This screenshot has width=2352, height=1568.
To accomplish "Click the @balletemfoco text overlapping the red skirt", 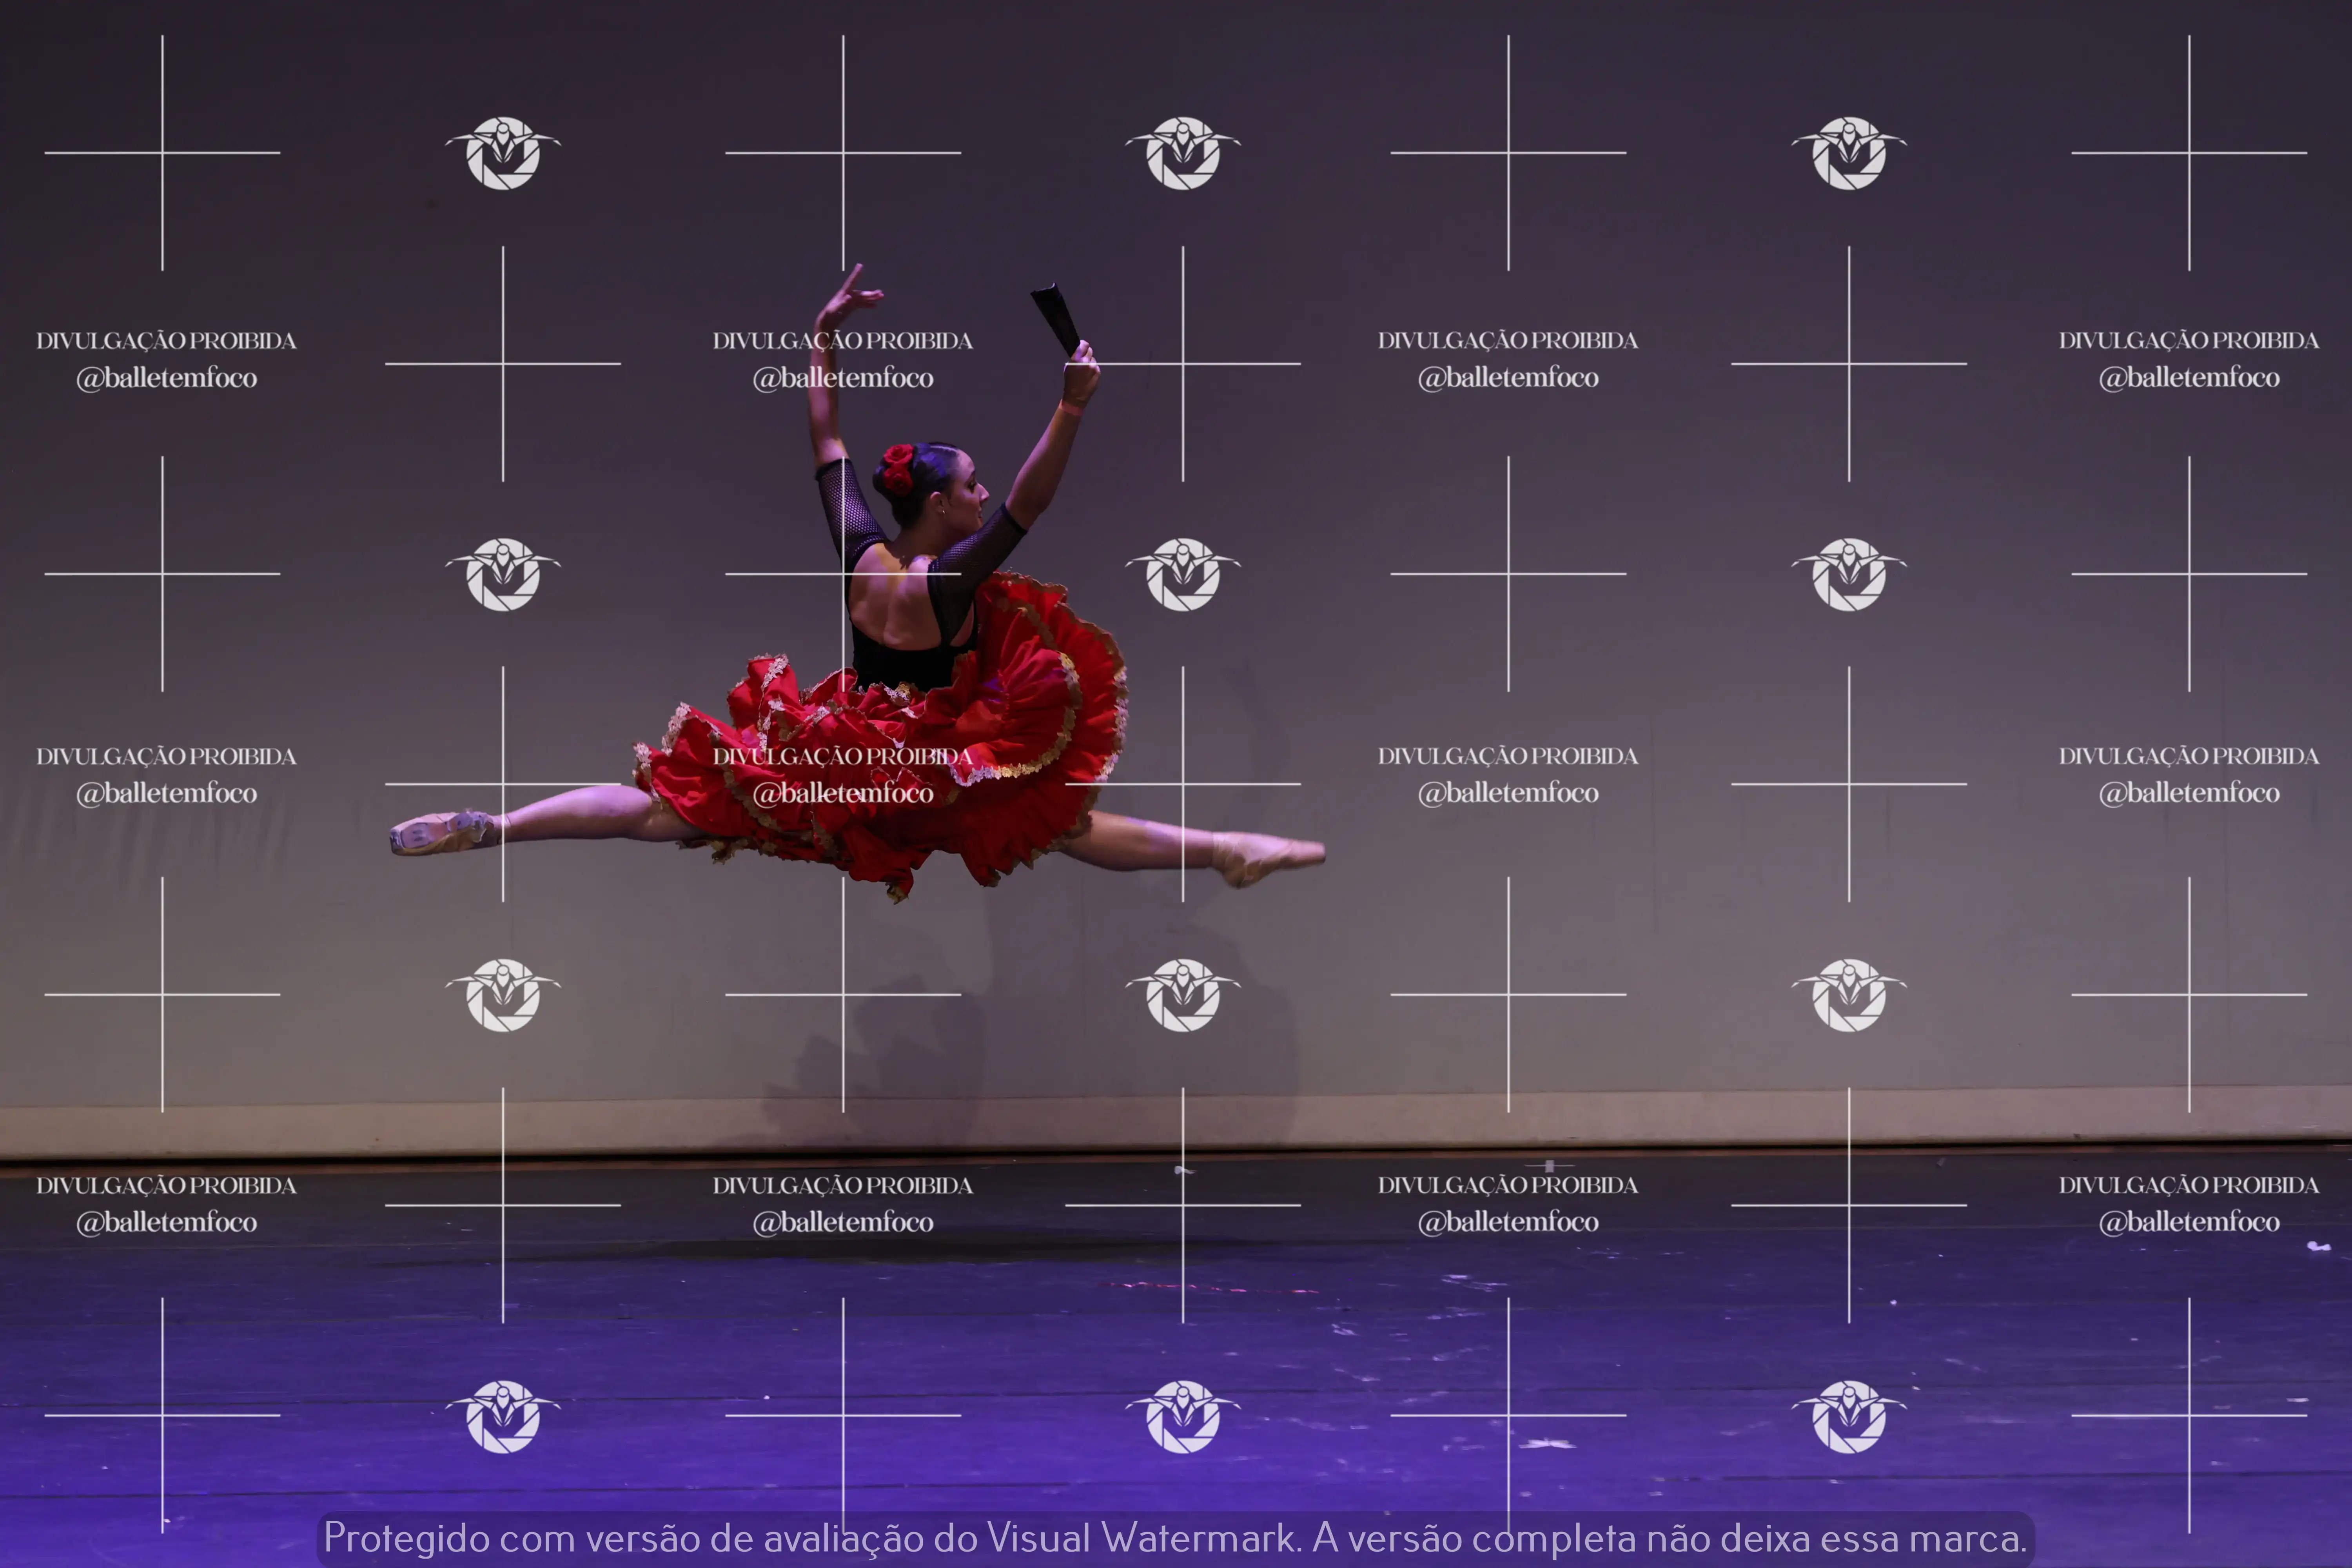I will pos(843,793).
